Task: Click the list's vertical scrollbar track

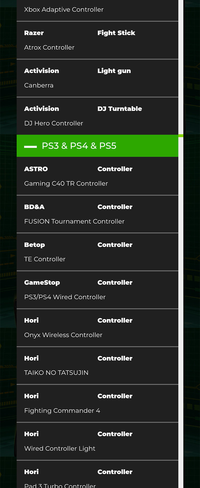Action: point(181,301)
